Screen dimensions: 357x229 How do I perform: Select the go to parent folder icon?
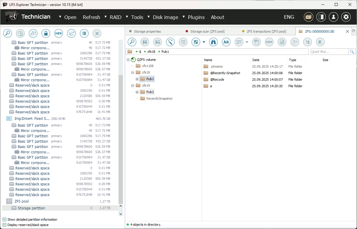295,42
